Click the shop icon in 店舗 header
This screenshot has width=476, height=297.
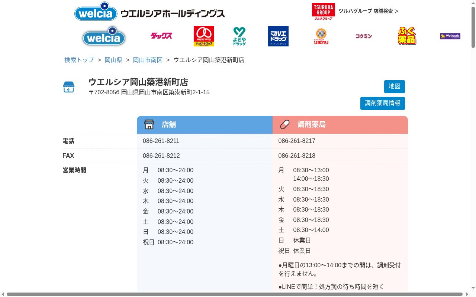pos(149,124)
